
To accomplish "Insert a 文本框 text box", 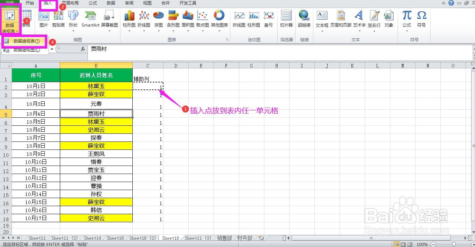I will [322, 20].
